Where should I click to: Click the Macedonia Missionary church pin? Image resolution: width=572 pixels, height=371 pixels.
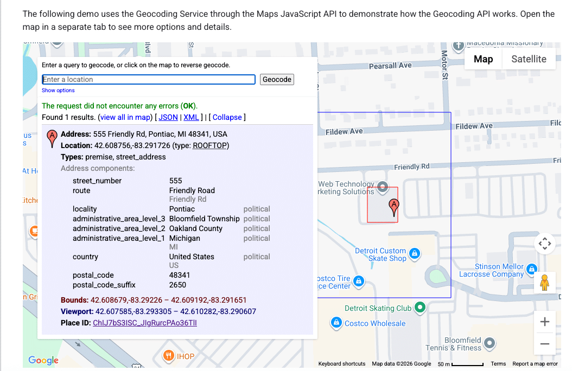458,46
